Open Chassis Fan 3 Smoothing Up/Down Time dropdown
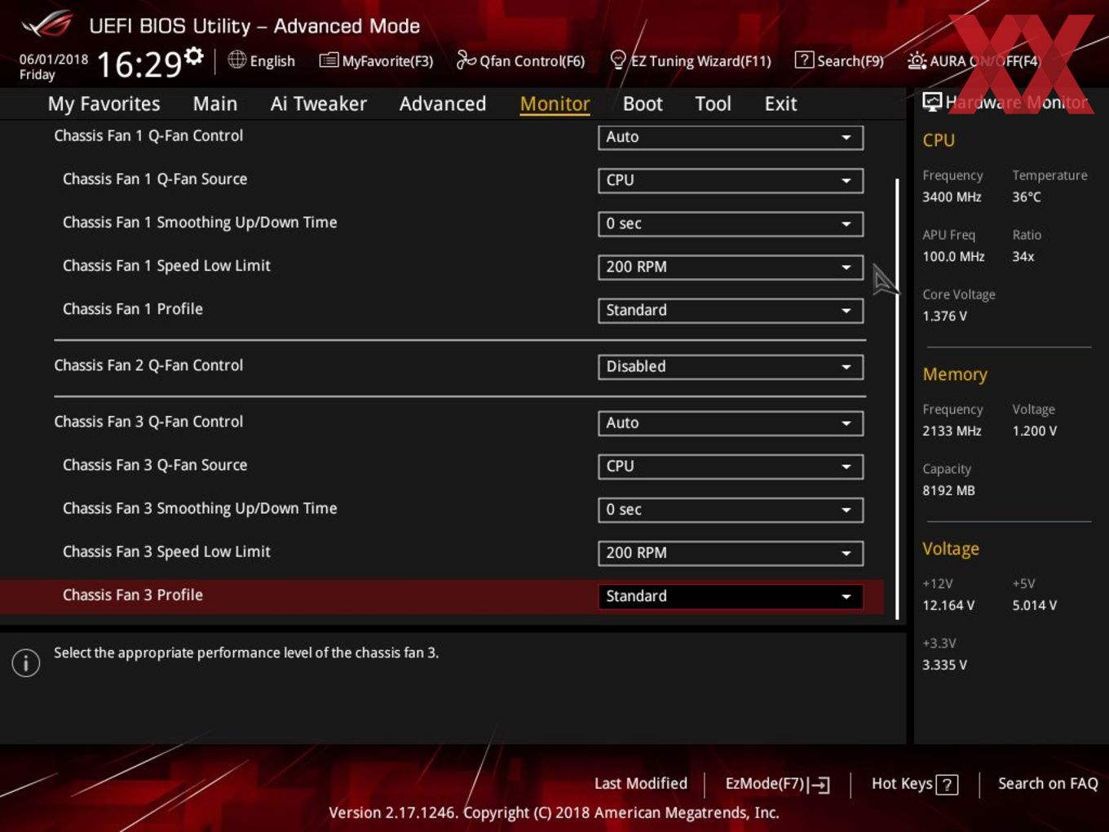1109x832 pixels. tap(731, 509)
